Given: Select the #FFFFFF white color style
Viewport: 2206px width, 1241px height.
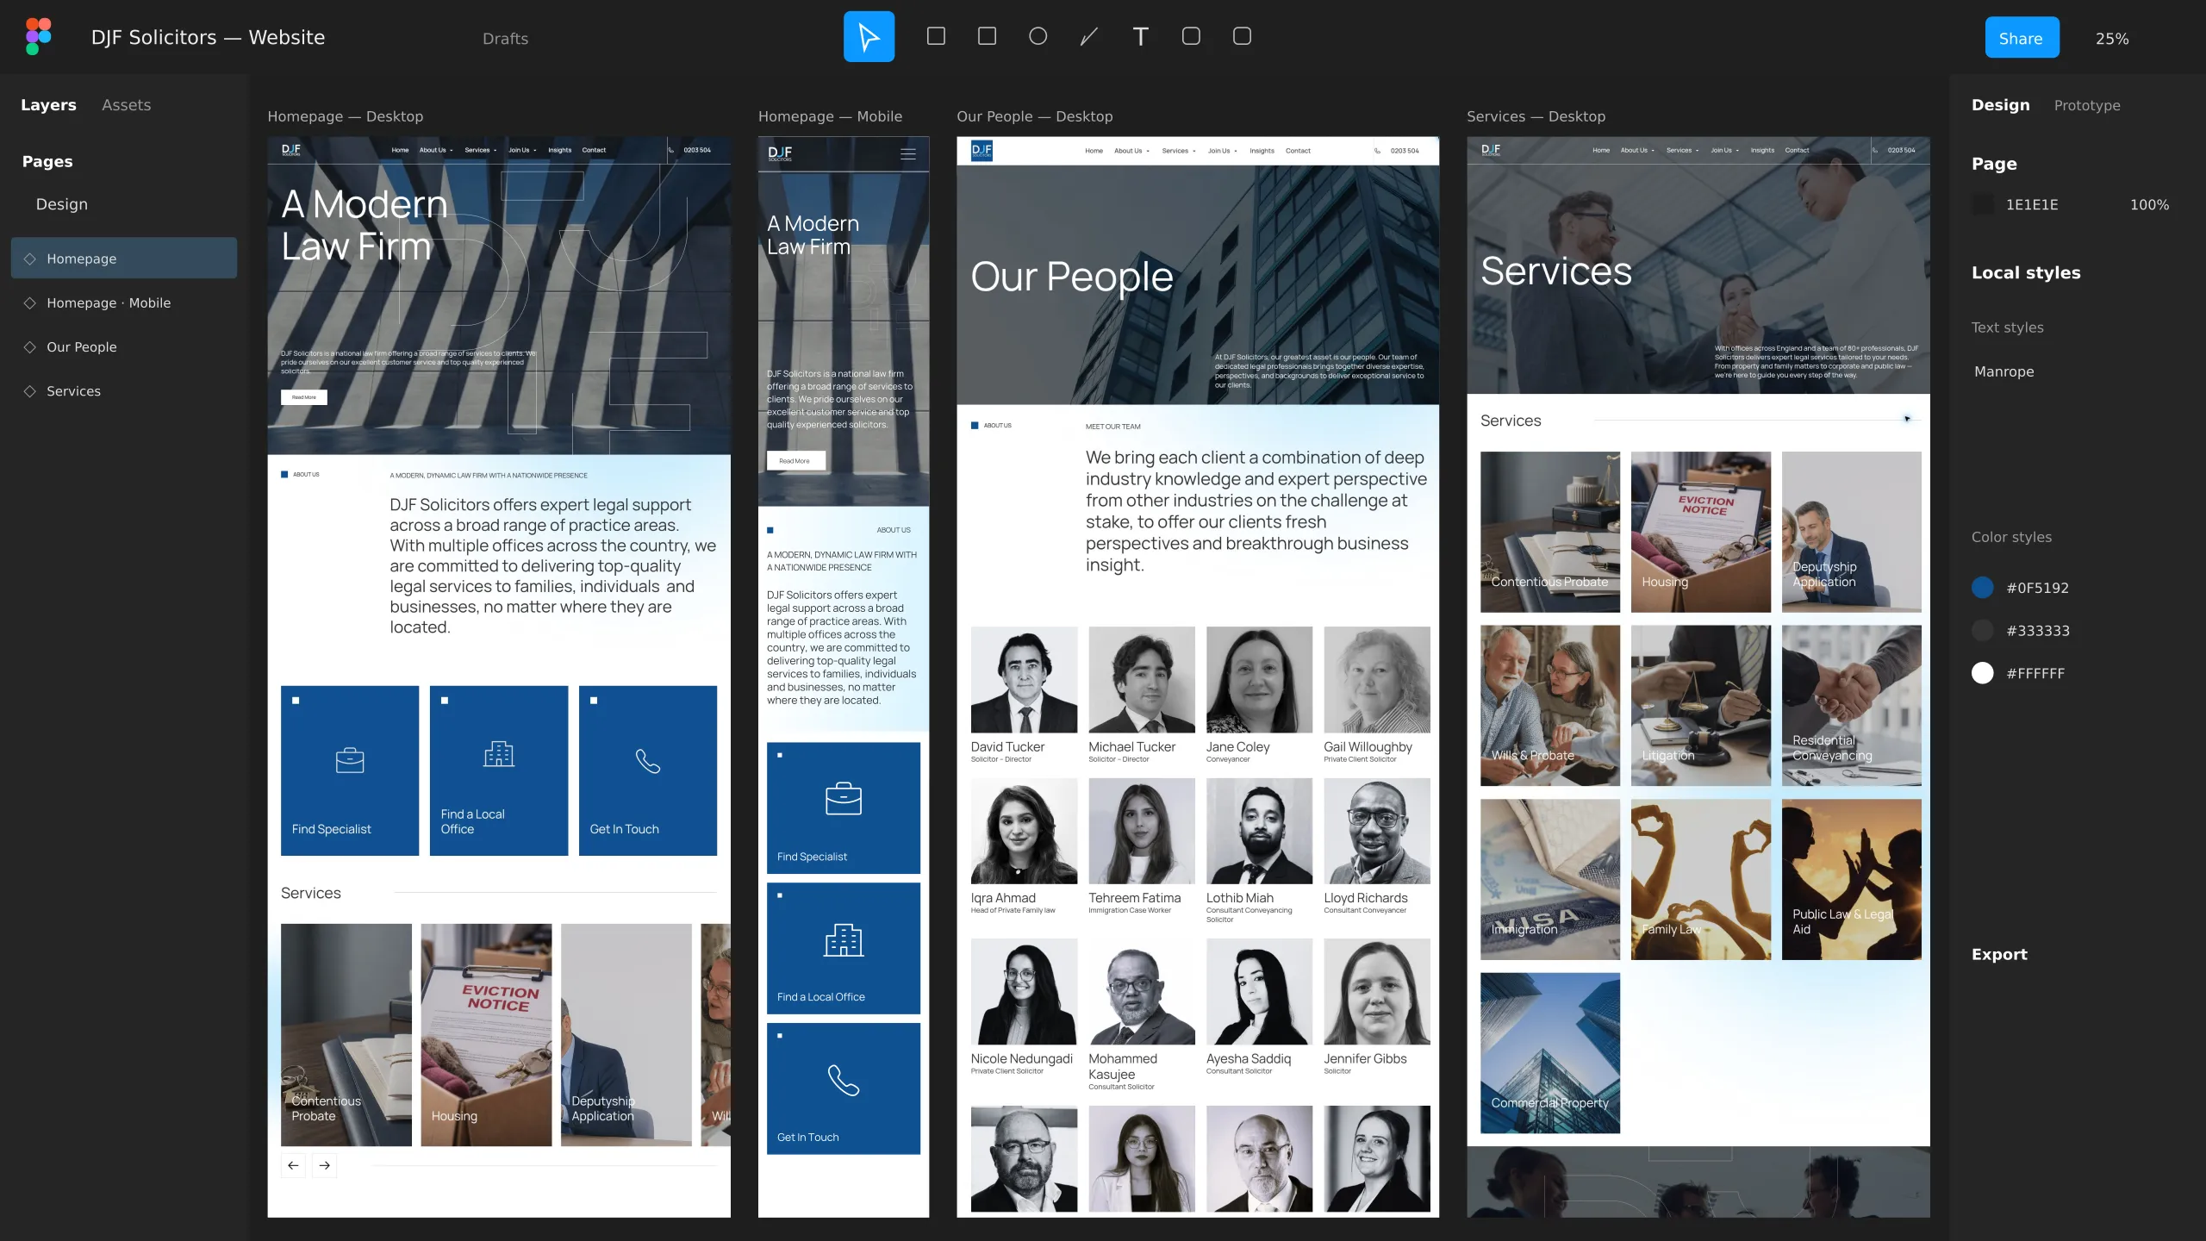Looking at the screenshot, I should click(x=2019, y=673).
